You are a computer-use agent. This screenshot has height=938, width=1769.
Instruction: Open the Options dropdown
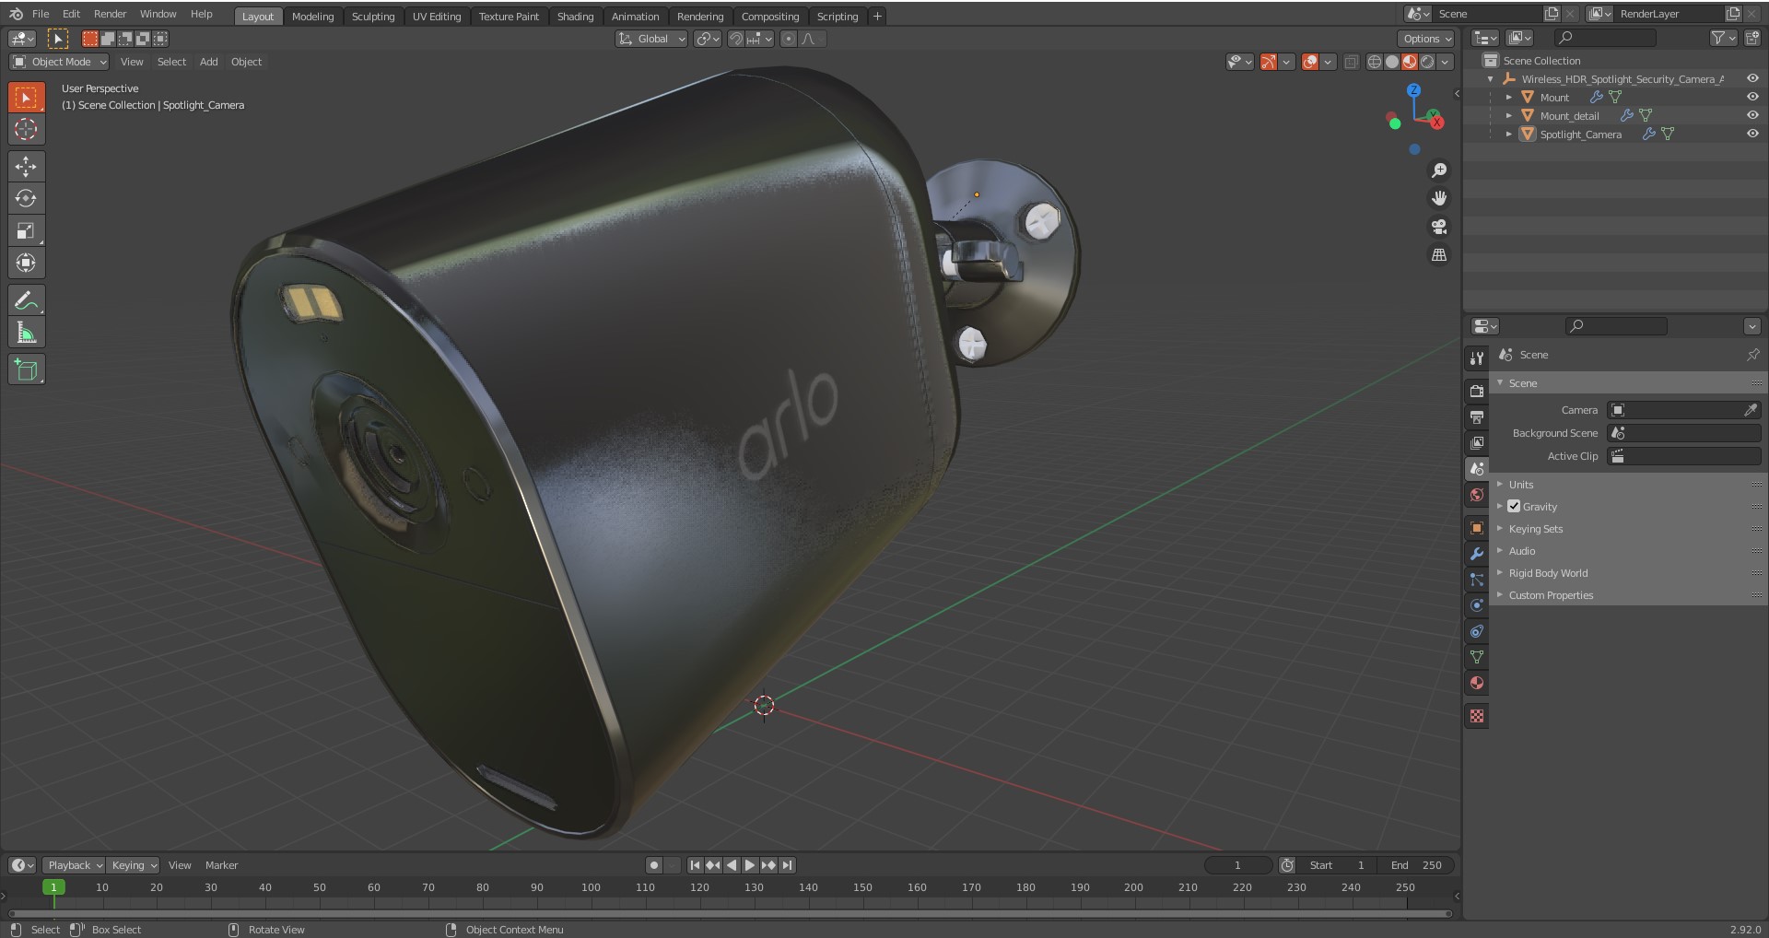[1426, 39]
